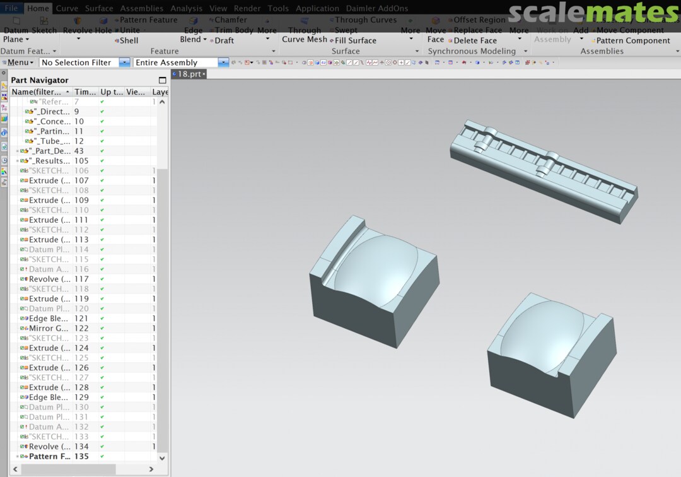681x477 pixels.
Task: Maximize the Part Navigator panel
Action: tap(162, 80)
